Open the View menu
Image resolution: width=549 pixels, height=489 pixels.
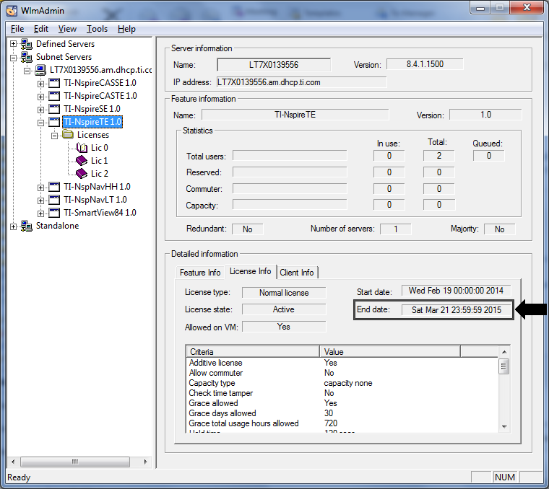(67, 29)
